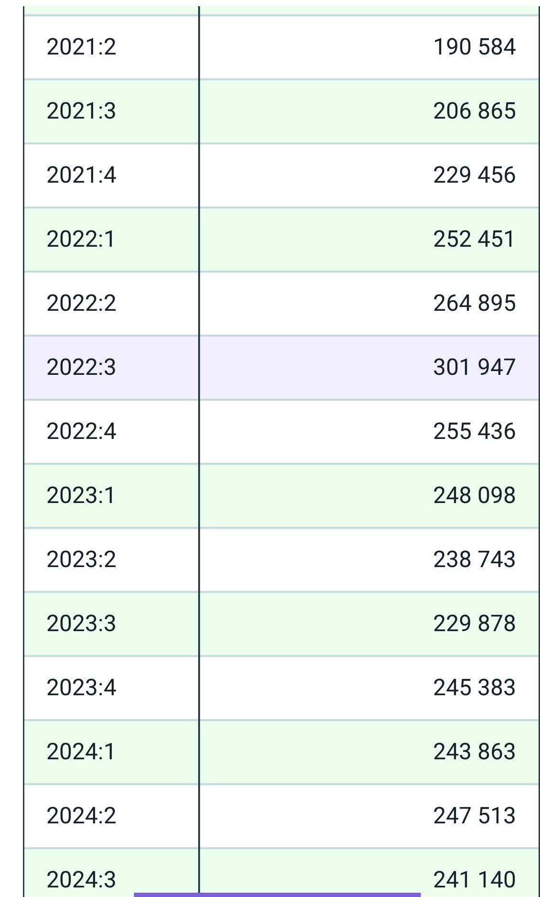Select the 252 451 value cell
The height and width of the screenshot is (897, 540).
coord(474,239)
